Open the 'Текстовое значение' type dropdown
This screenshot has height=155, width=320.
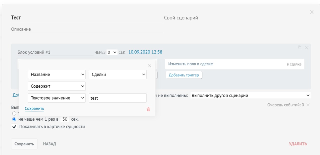coord(57,98)
